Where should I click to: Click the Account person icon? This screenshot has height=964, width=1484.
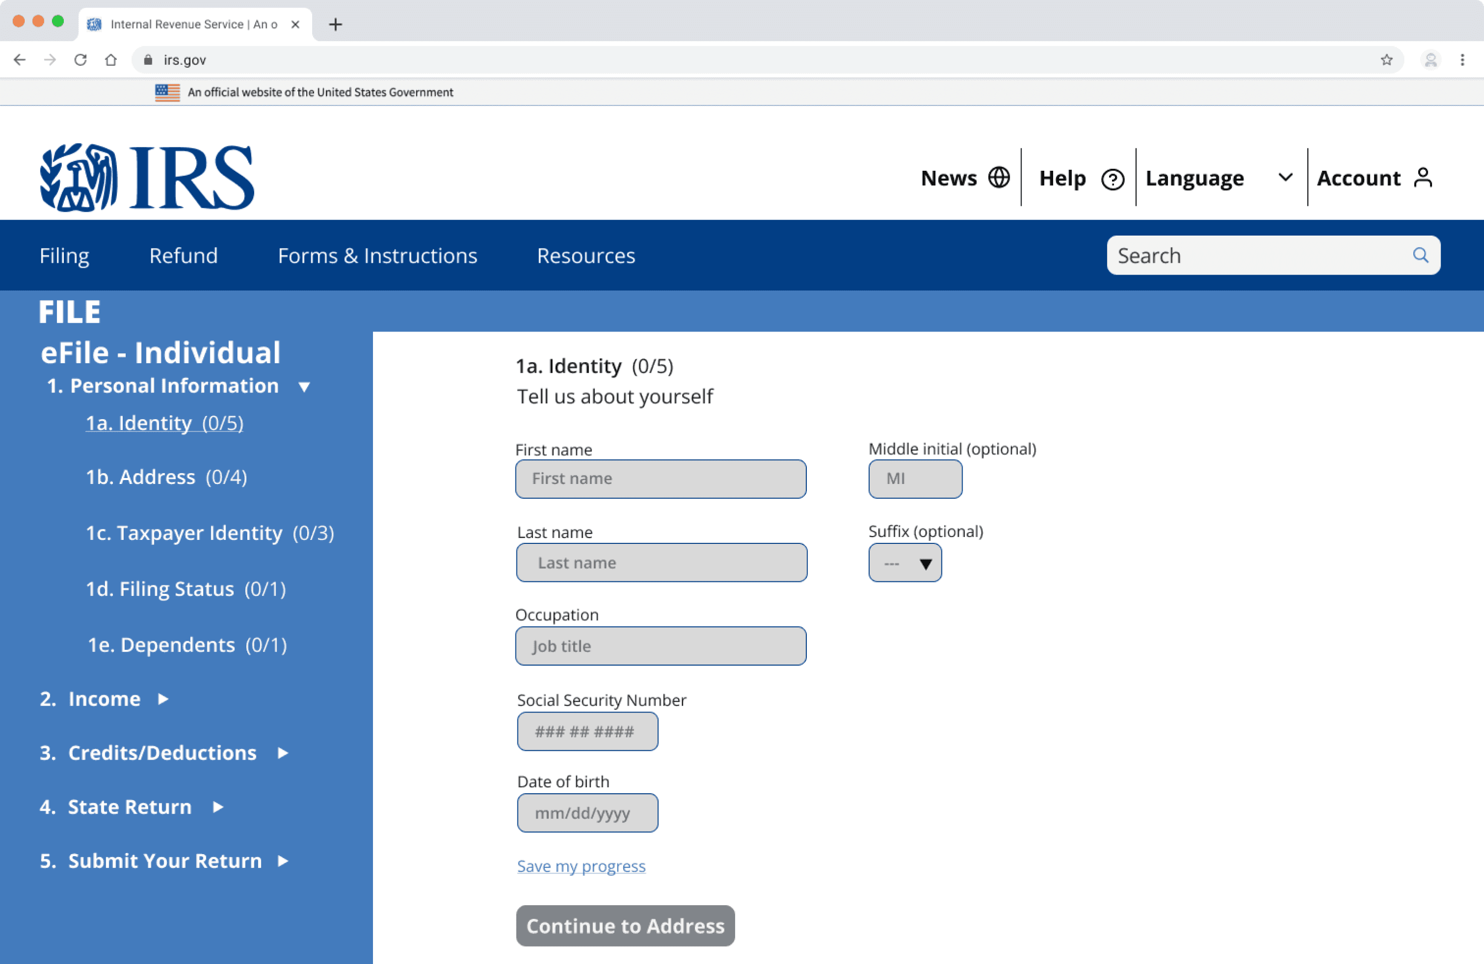pos(1423,177)
